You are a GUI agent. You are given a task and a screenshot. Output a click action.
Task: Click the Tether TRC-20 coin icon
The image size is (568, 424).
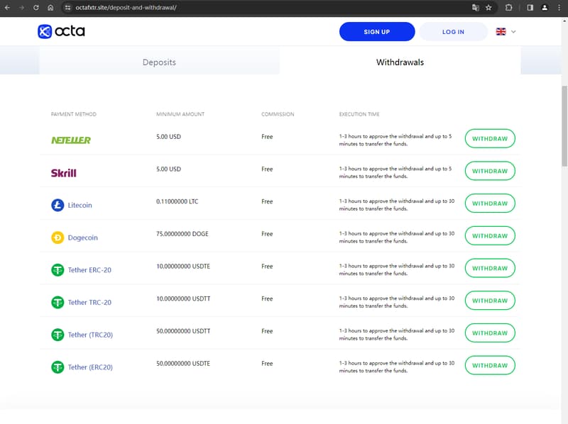pyautogui.click(x=58, y=303)
